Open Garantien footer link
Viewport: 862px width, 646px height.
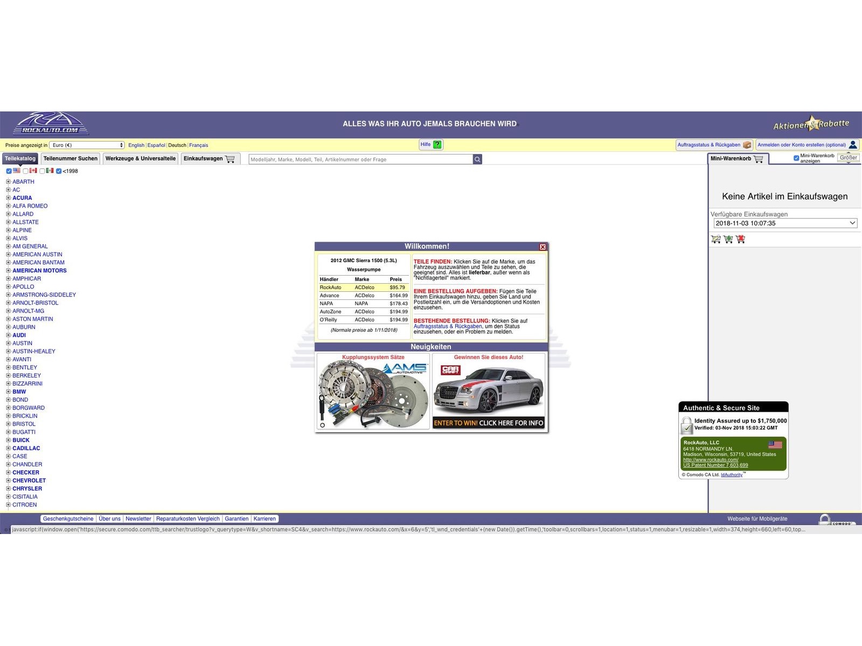pyautogui.click(x=237, y=519)
